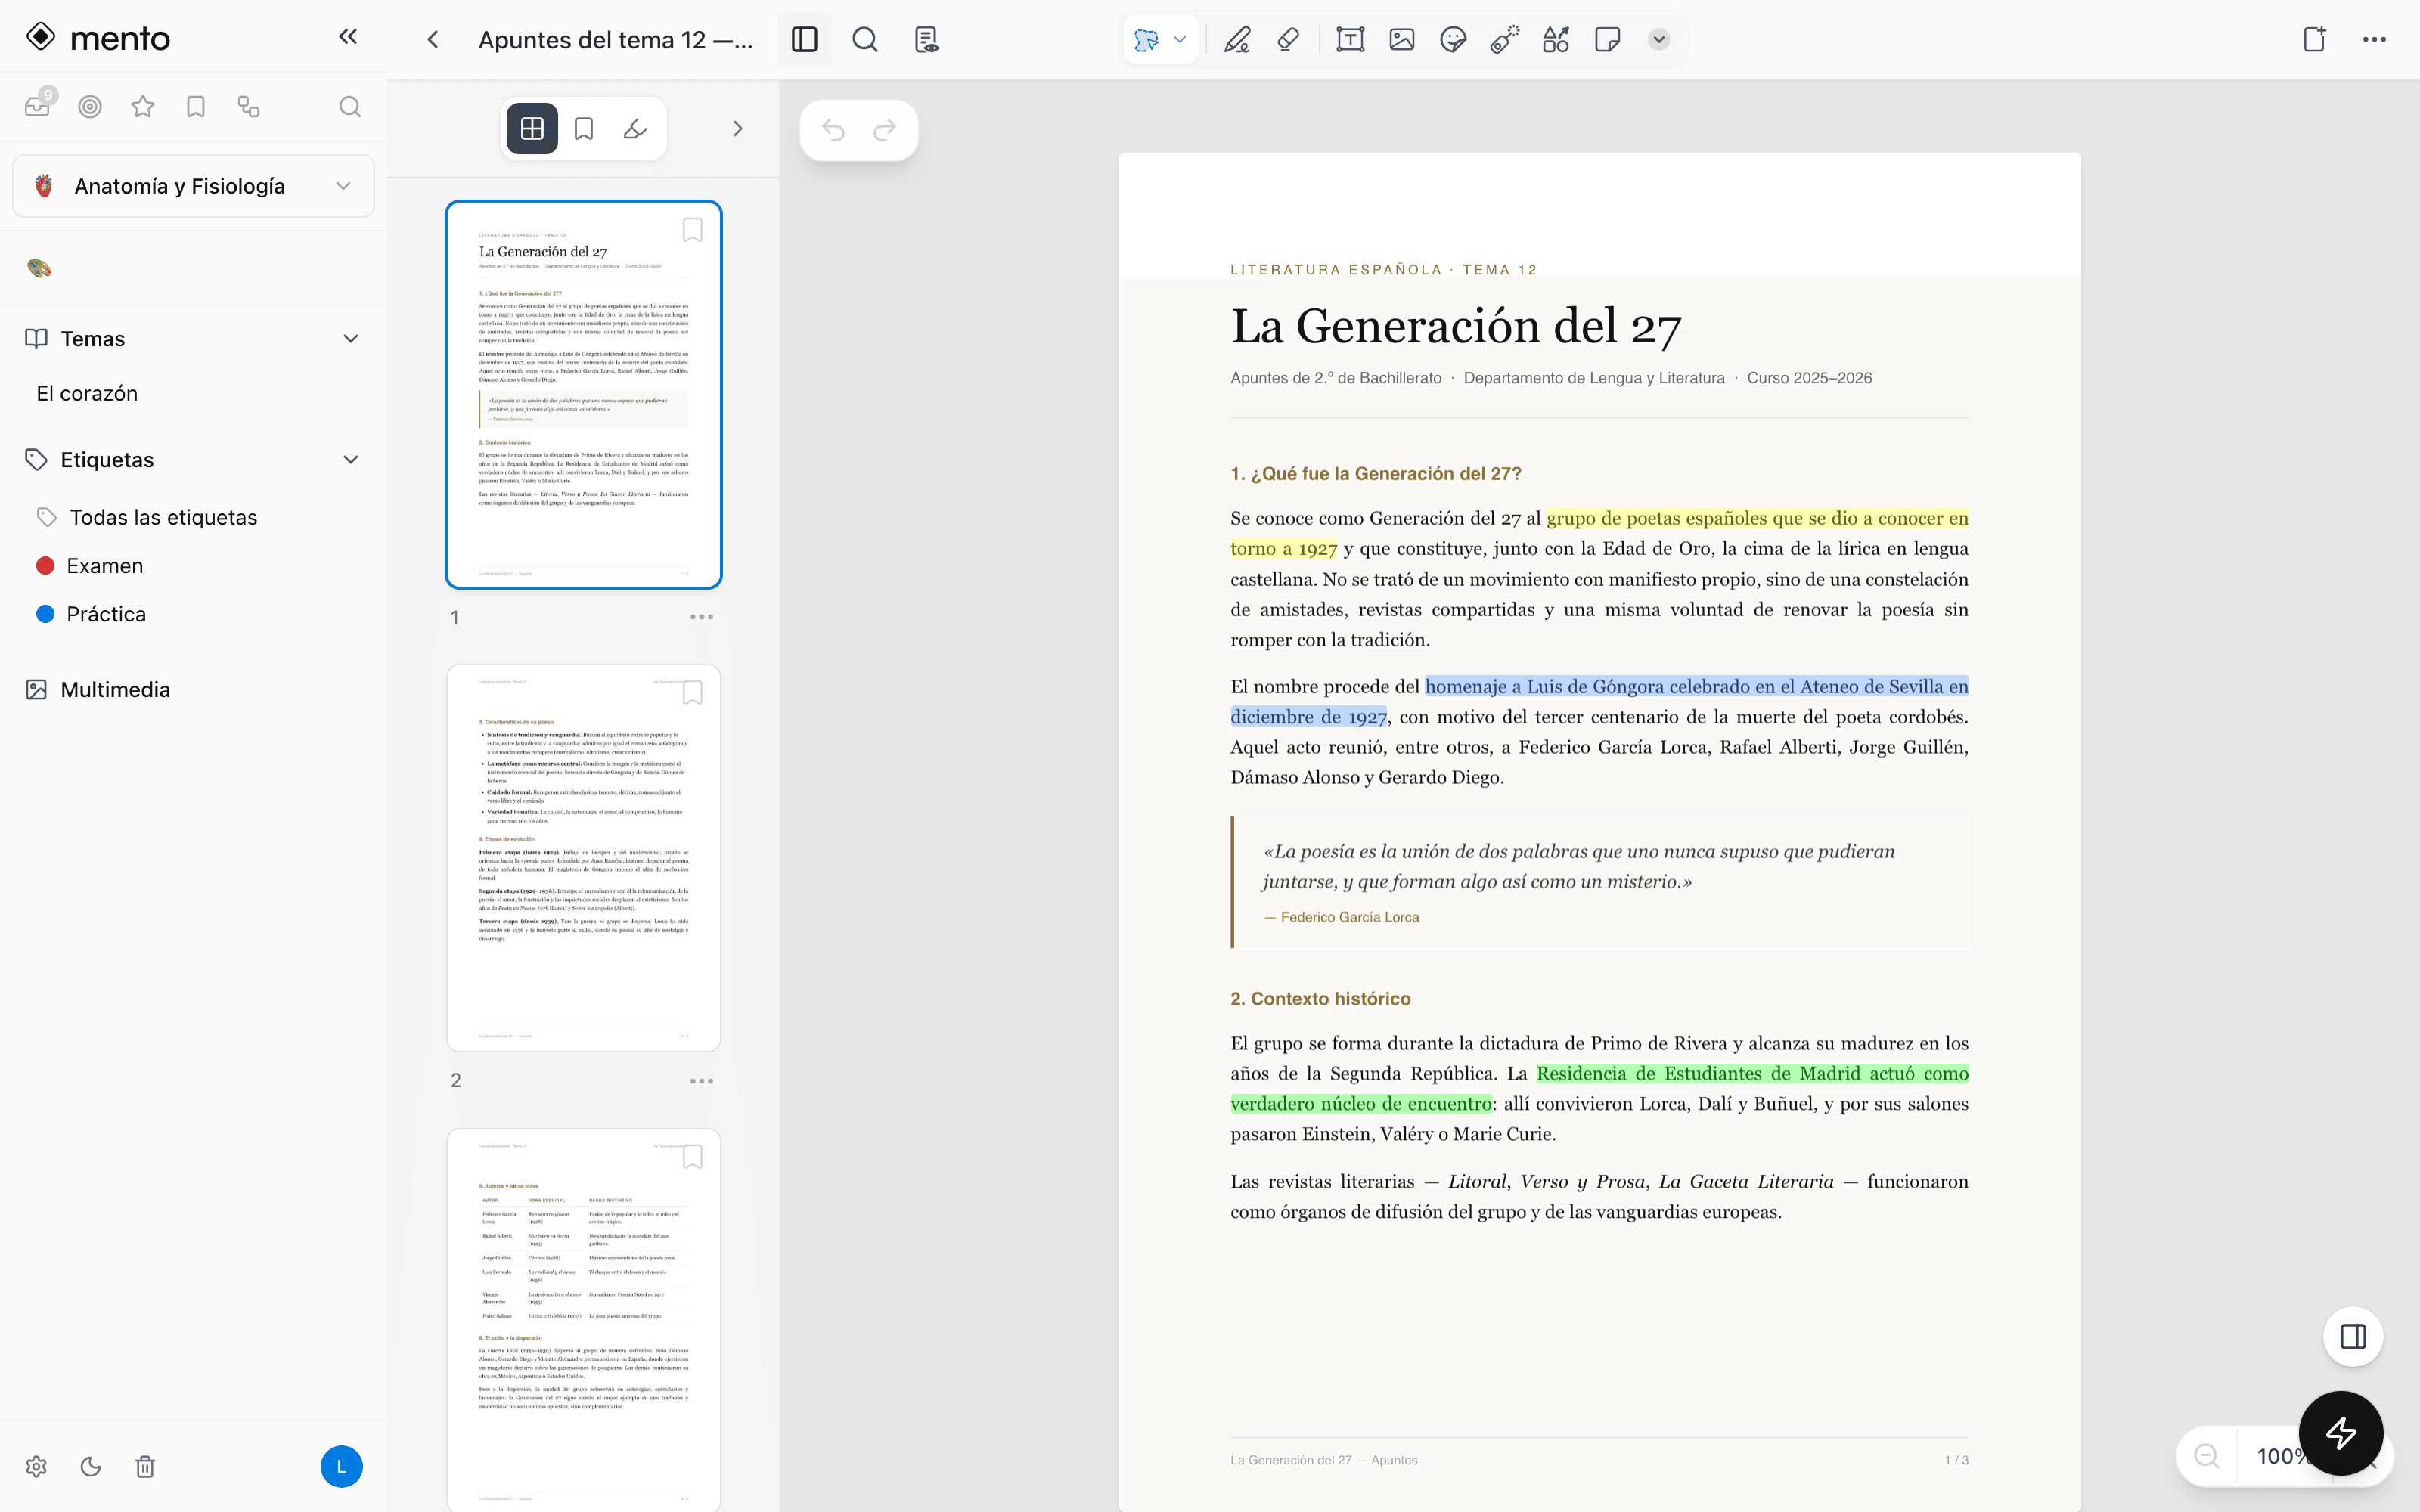The width and height of the screenshot is (2420, 1512).
Task: Open the inbox icon with badge 9
Action: click(x=38, y=106)
